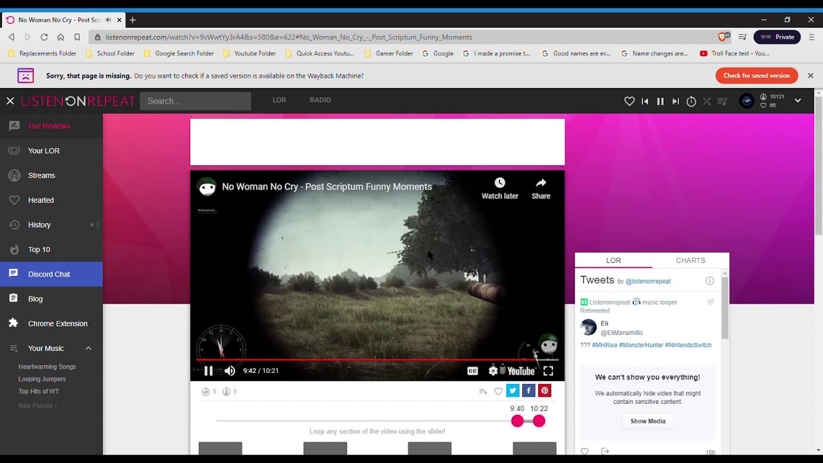This screenshot has height=463, width=823.
Task: Click the add-to-playlist icon below video
Action: [x=483, y=391]
